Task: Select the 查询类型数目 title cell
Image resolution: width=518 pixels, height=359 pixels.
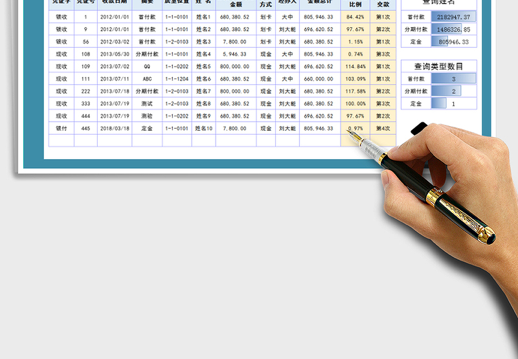Action: pyautogui.click(x=438, y=66)
